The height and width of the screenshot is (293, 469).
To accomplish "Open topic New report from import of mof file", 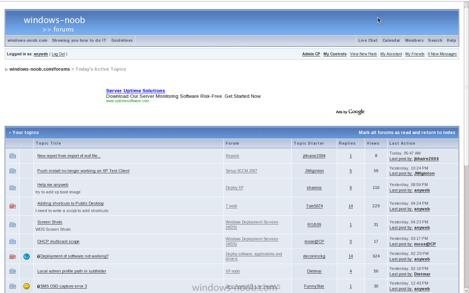I will [69, 156].
